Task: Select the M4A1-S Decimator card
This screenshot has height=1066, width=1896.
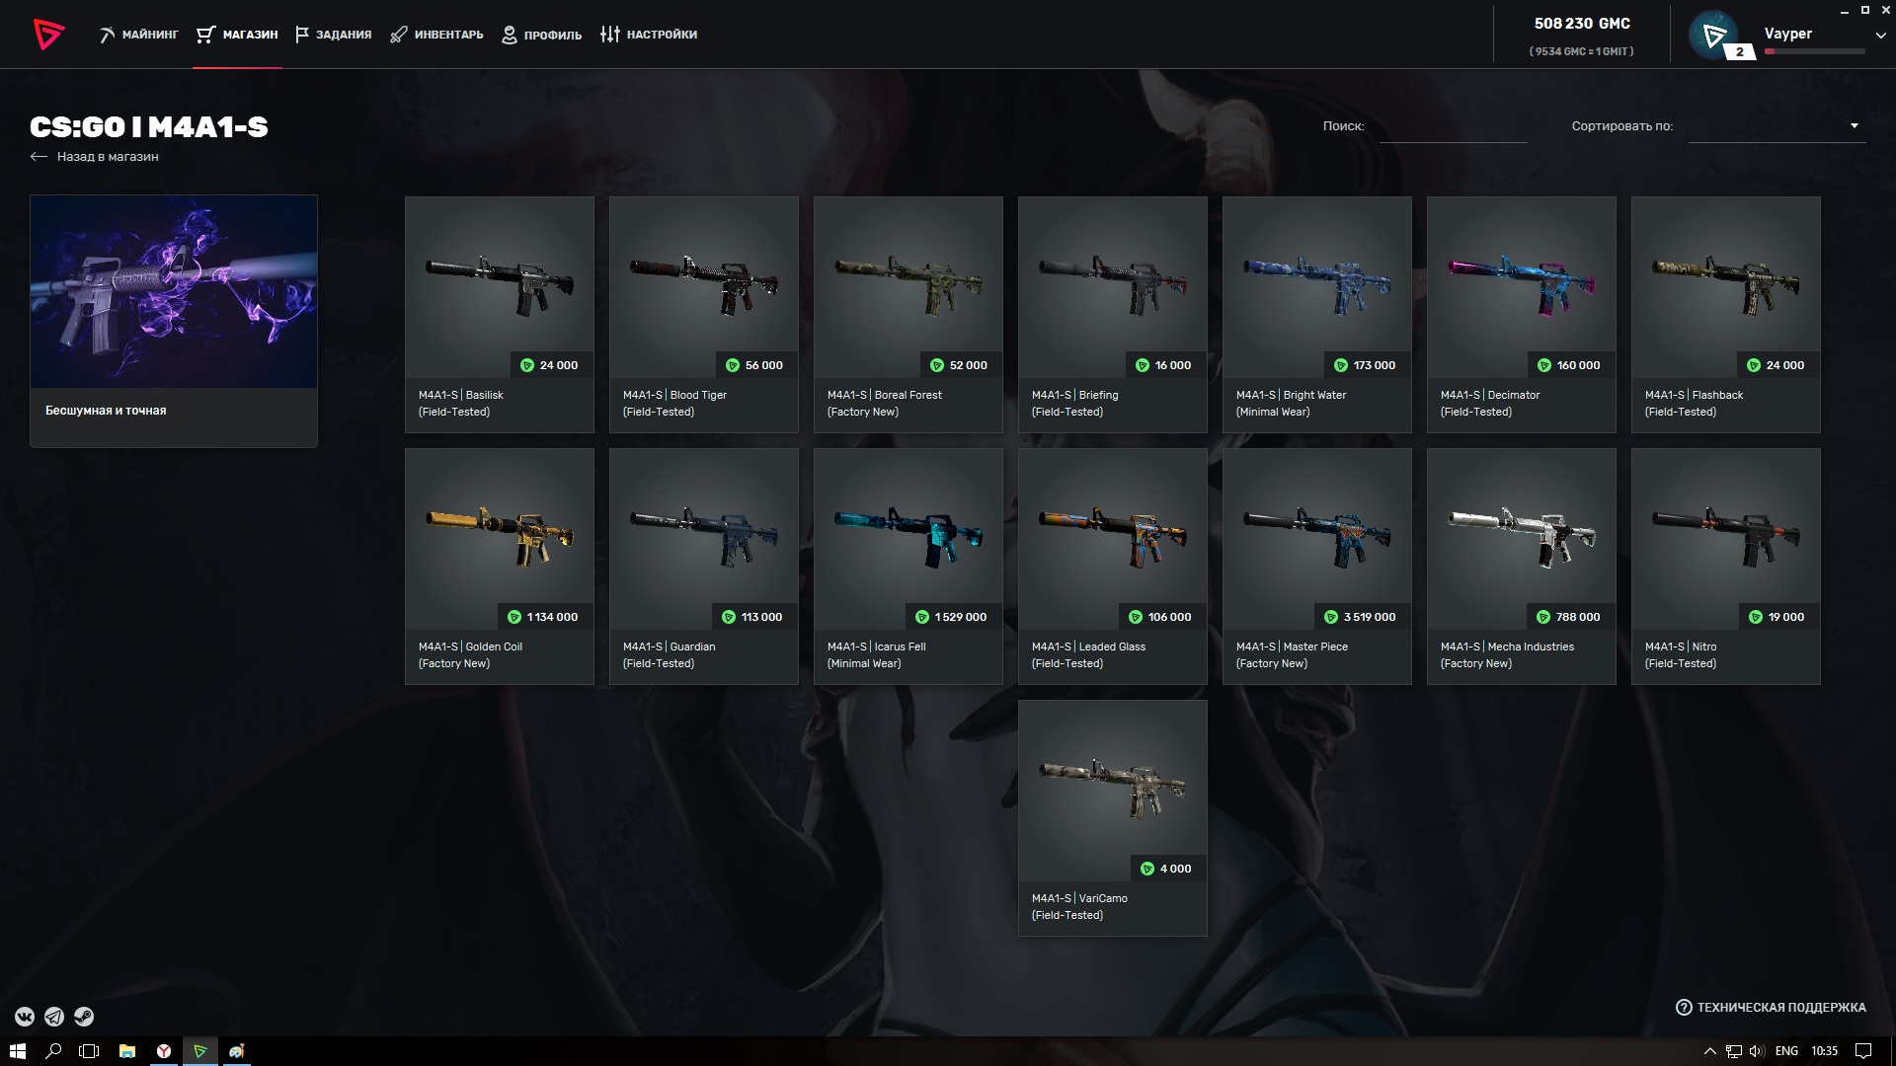Action: (x=1522, y=314)
